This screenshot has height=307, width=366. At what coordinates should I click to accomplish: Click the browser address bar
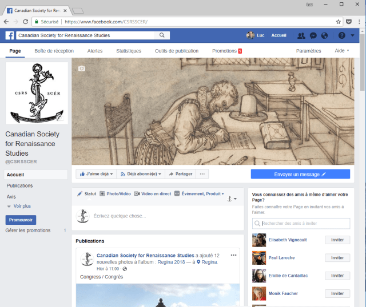click(x=187, y=22)
